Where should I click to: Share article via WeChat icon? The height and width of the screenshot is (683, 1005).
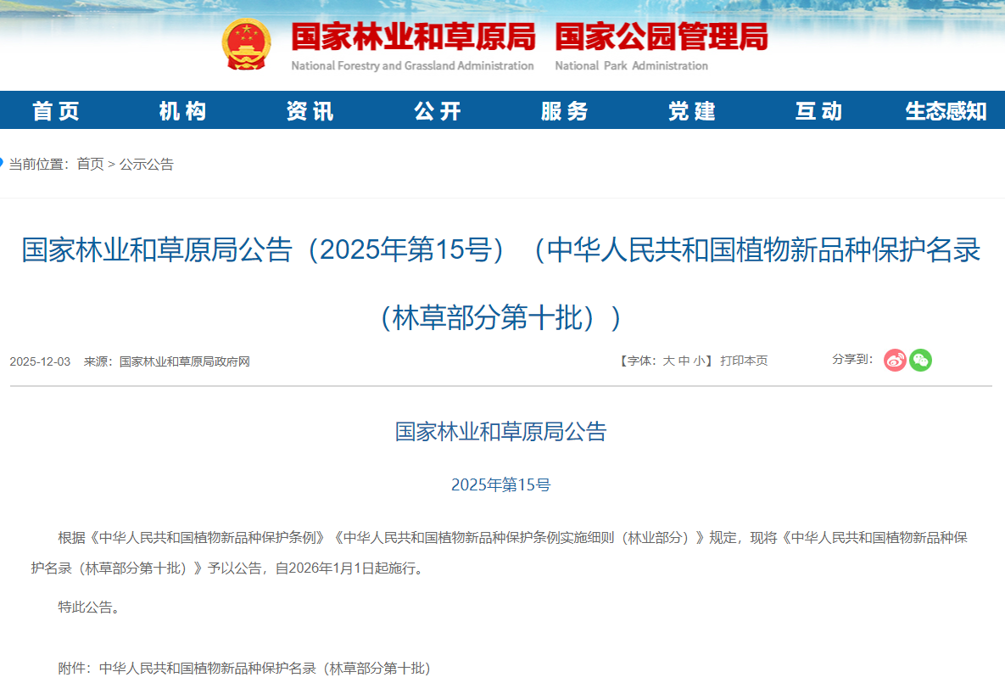click(920, 361)
